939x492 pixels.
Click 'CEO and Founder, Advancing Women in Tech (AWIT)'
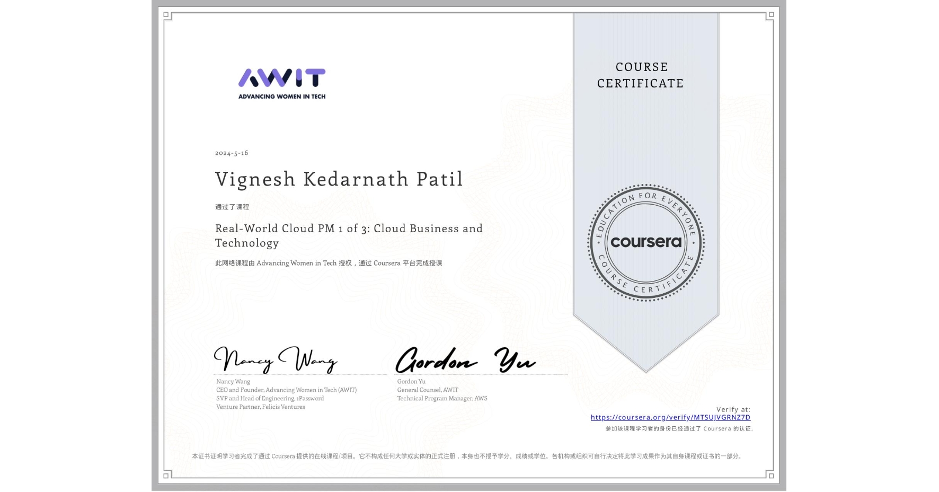point(286,390)
